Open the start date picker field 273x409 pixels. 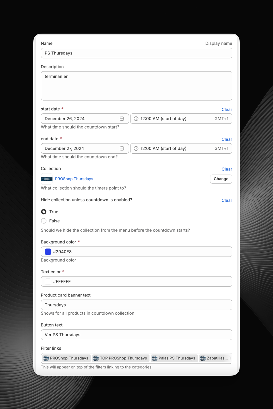(85, 119)
